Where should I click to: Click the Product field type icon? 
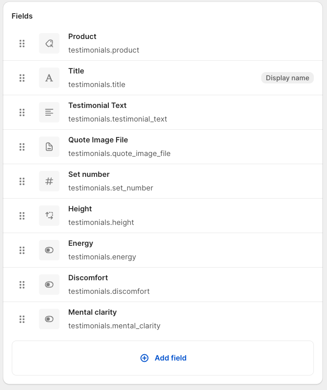(49, 44)
